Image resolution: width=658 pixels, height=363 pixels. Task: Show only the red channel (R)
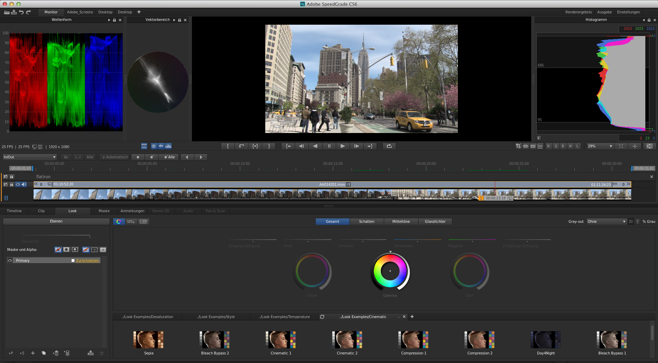548,146
